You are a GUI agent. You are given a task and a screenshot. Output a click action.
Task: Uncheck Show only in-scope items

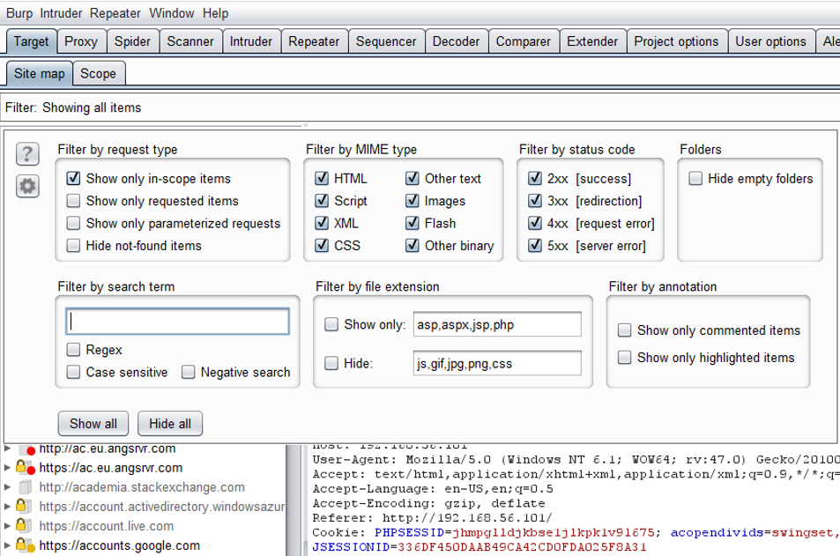[73, 178]
